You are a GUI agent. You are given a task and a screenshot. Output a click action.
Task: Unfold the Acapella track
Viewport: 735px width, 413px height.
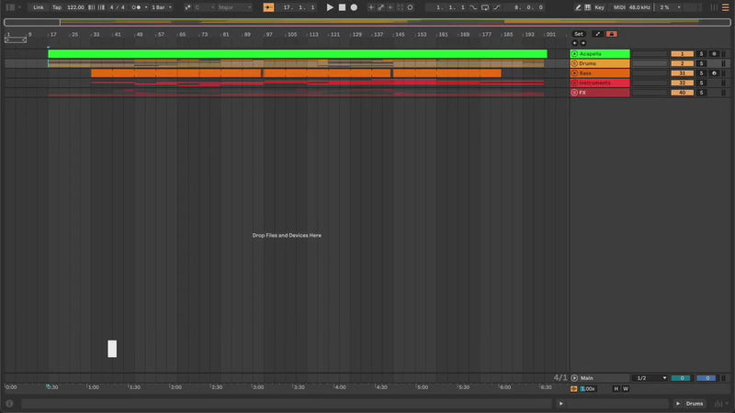tap(575, 54)
